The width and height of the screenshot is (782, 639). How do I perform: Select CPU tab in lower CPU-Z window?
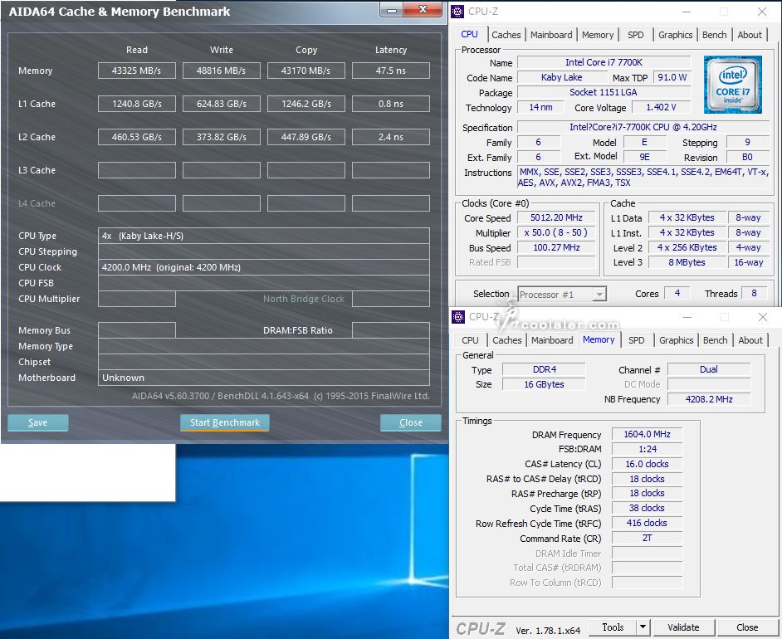[470, 340]
